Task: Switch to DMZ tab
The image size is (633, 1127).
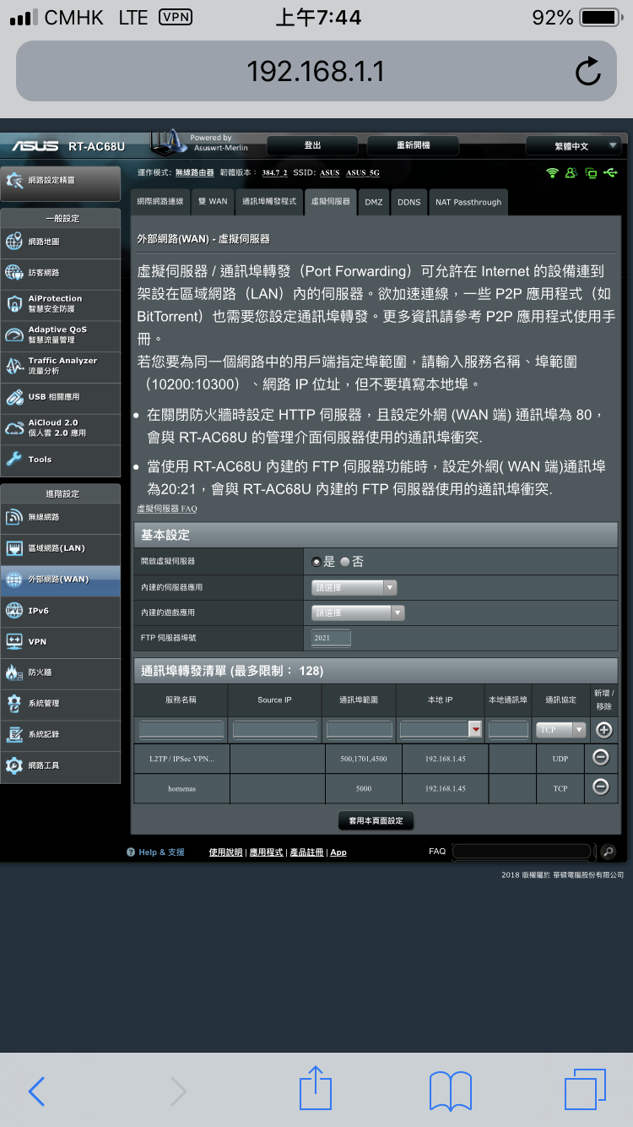Action: (374, 202)
